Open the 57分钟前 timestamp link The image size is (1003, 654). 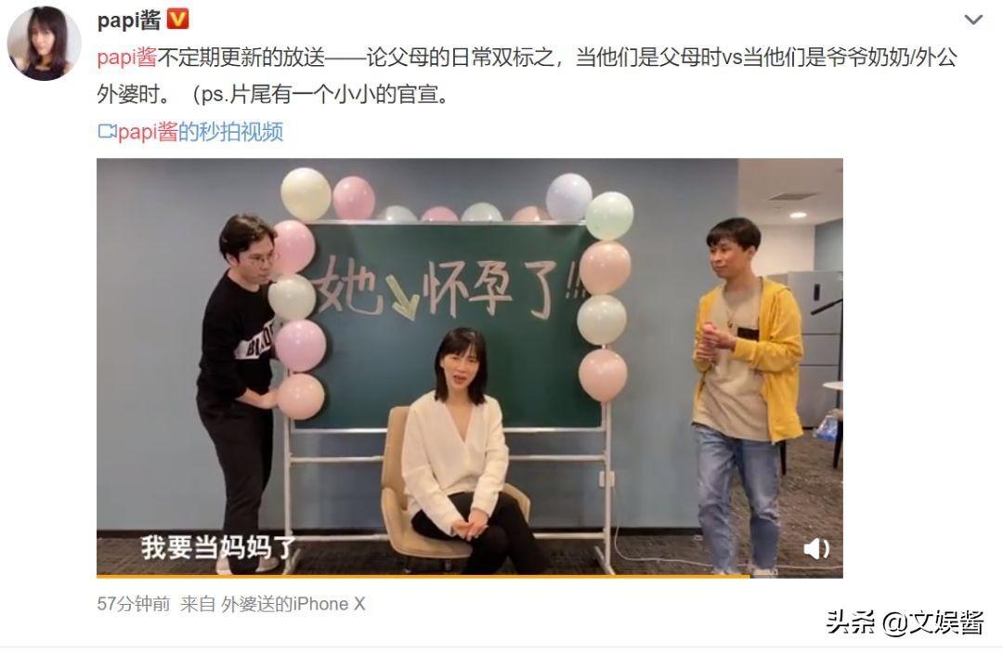(134, 604)
